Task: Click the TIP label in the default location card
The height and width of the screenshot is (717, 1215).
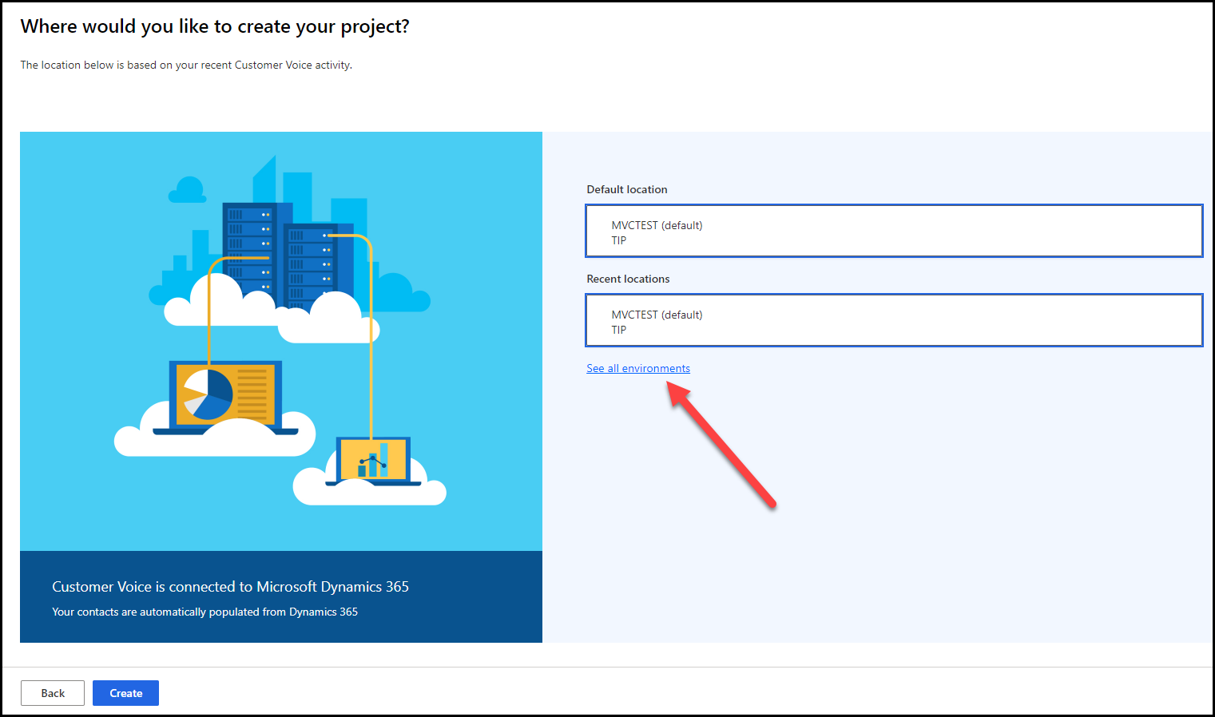Action: (x=619, y=240)
